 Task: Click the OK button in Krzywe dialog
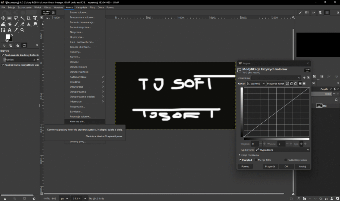tap(286, 167)
